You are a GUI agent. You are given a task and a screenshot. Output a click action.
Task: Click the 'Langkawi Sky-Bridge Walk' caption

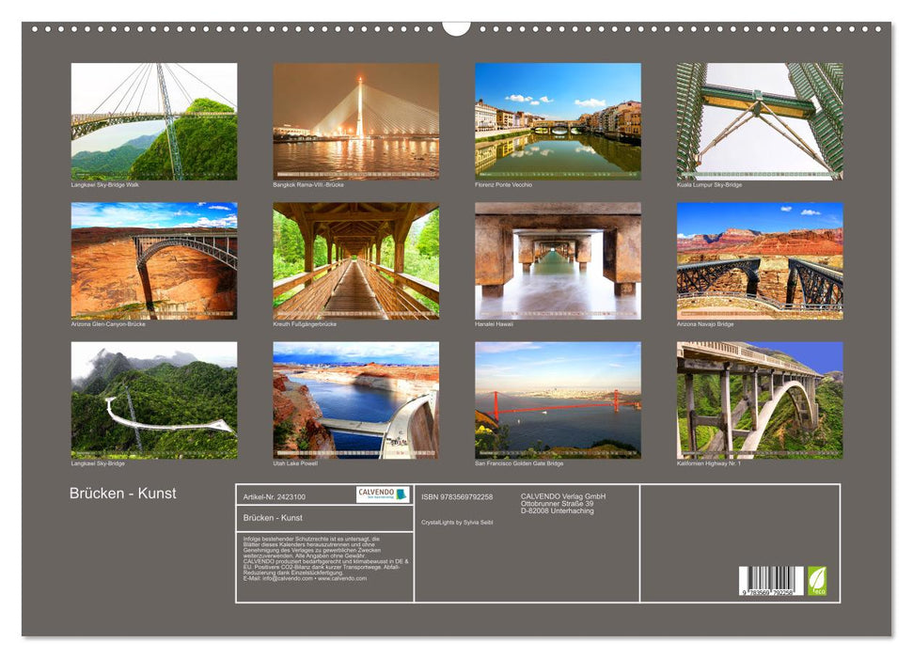(104, 184)
